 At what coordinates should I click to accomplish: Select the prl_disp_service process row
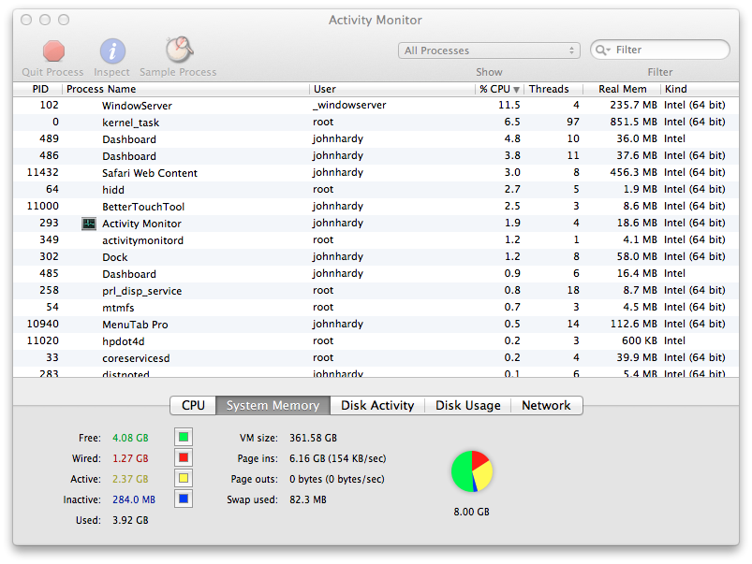(x=376, y=290)
